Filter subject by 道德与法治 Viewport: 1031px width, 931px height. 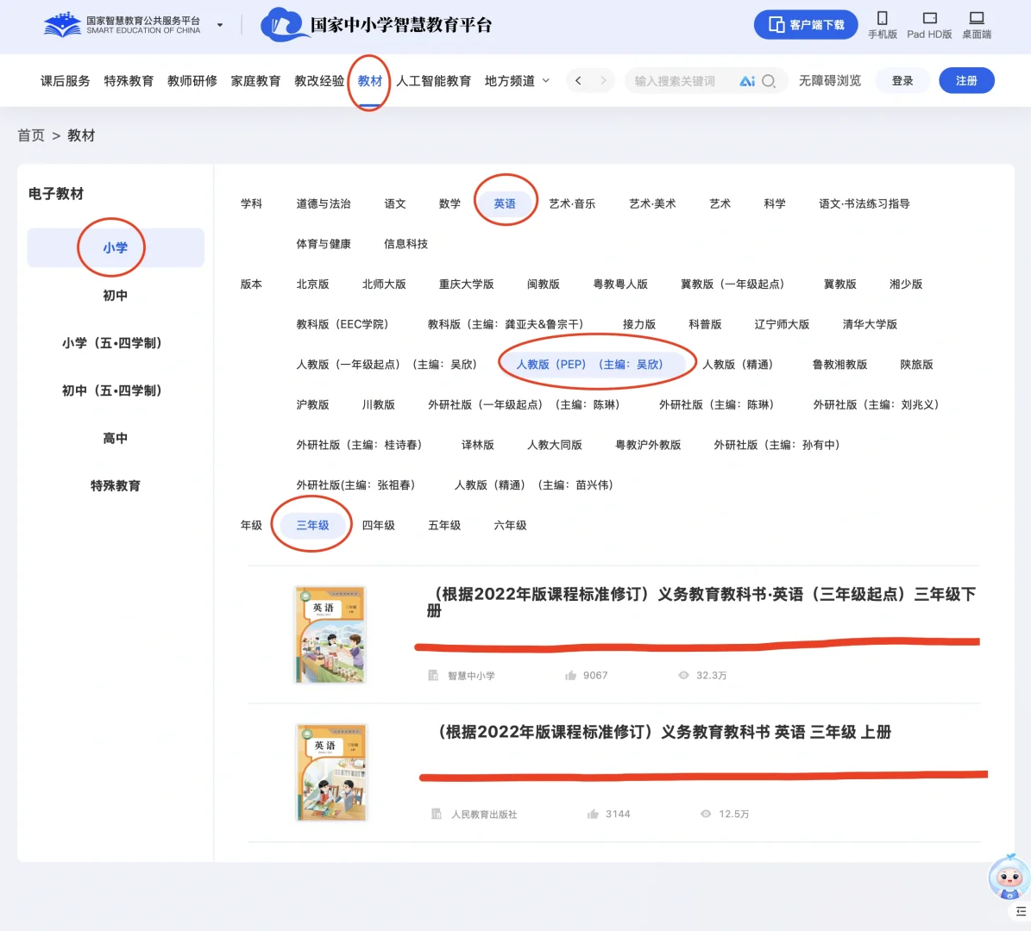tap(324, 203)
